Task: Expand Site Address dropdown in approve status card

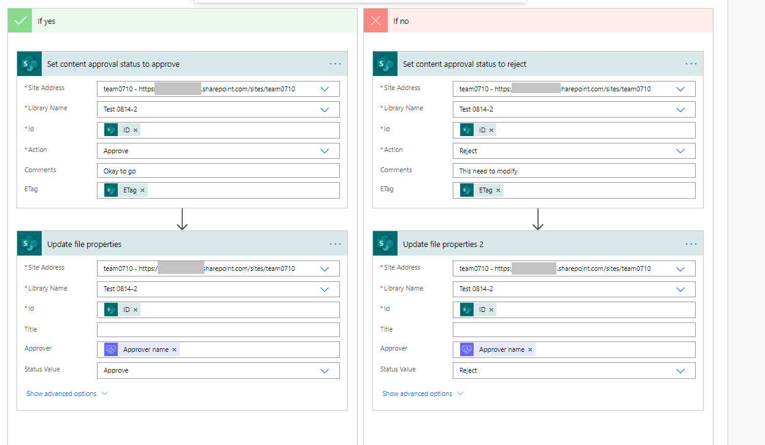Action: 325,89
